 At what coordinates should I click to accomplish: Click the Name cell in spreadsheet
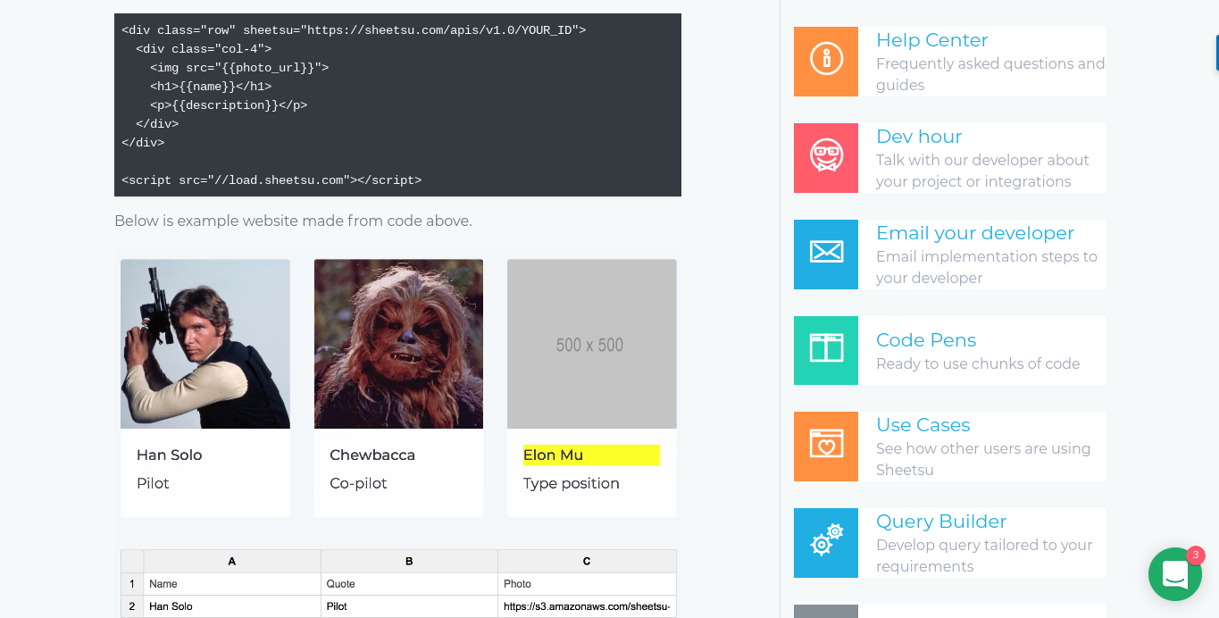[232, 584]
